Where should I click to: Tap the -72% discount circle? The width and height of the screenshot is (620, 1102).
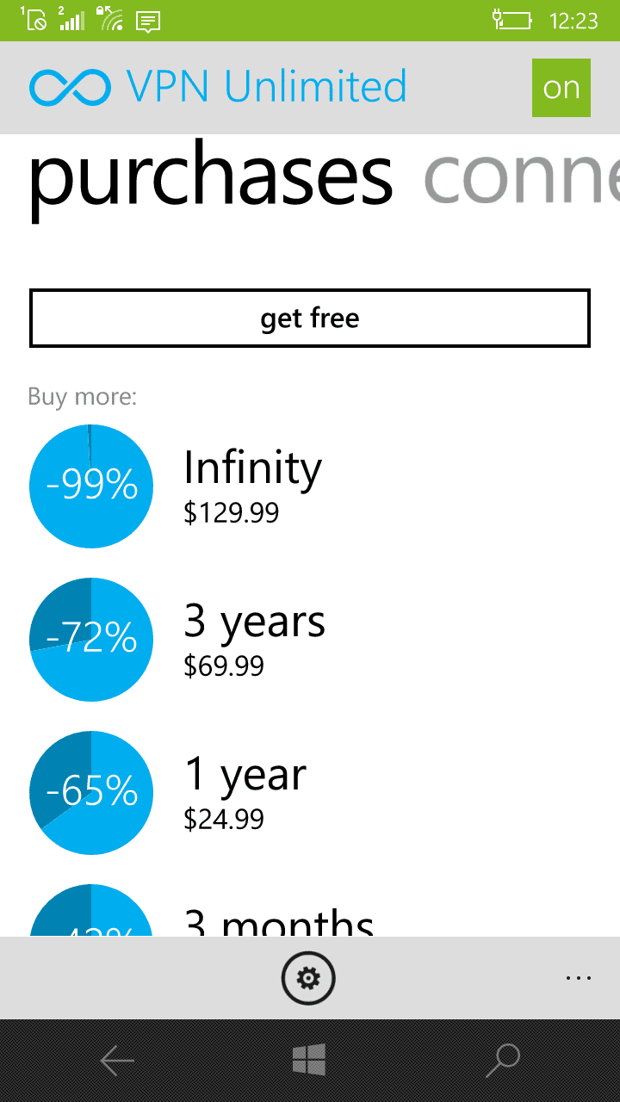coord(90,639)
